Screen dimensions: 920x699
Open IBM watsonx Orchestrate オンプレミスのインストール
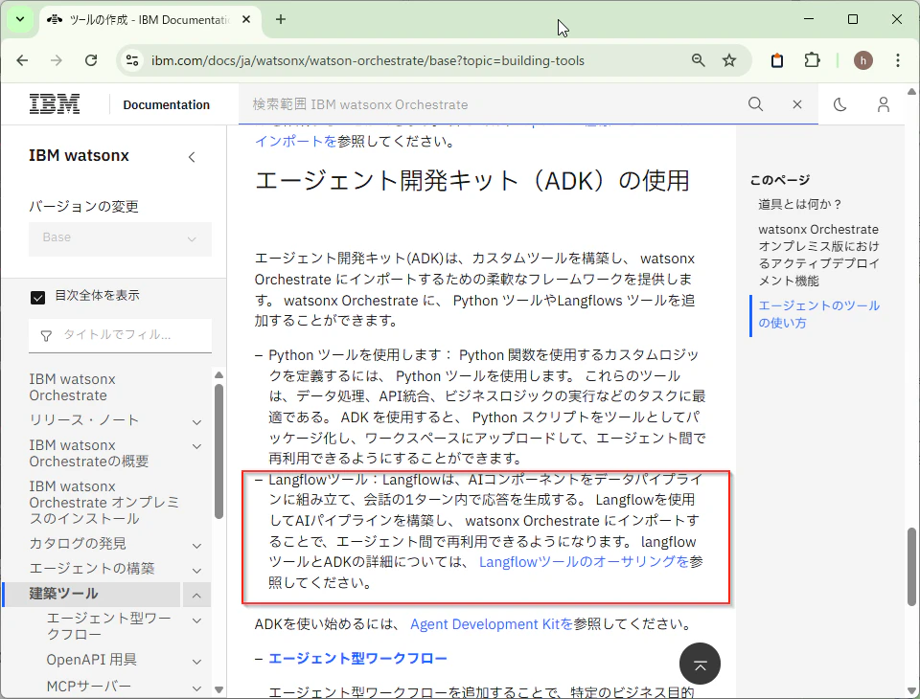(x=103, y=503)
